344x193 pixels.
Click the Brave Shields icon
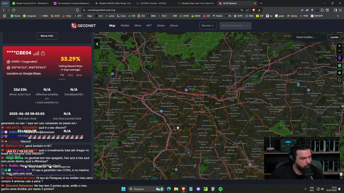[253, 10]
